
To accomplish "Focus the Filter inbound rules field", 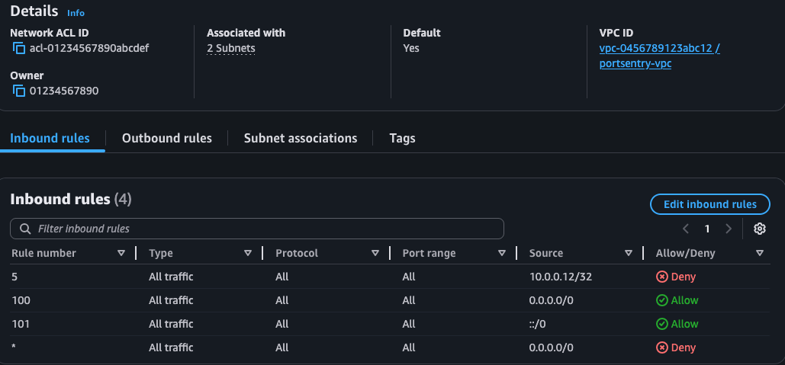I will [267, 229].
